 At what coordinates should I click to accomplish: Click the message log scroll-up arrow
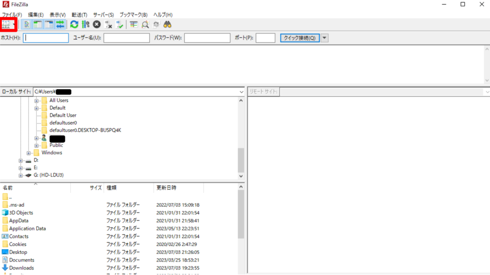click(487, 49)
